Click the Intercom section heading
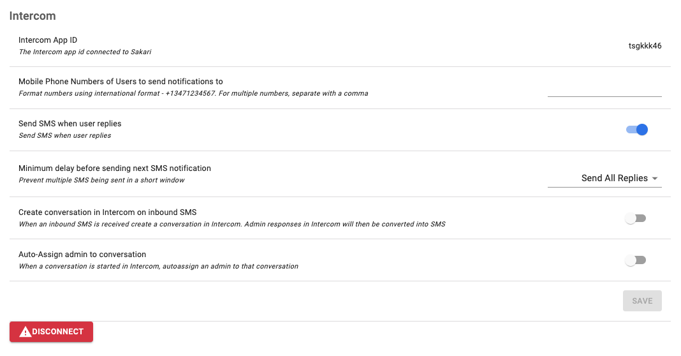Image resolution: width=681 pixels, height=356 pixels. point(33,16)
